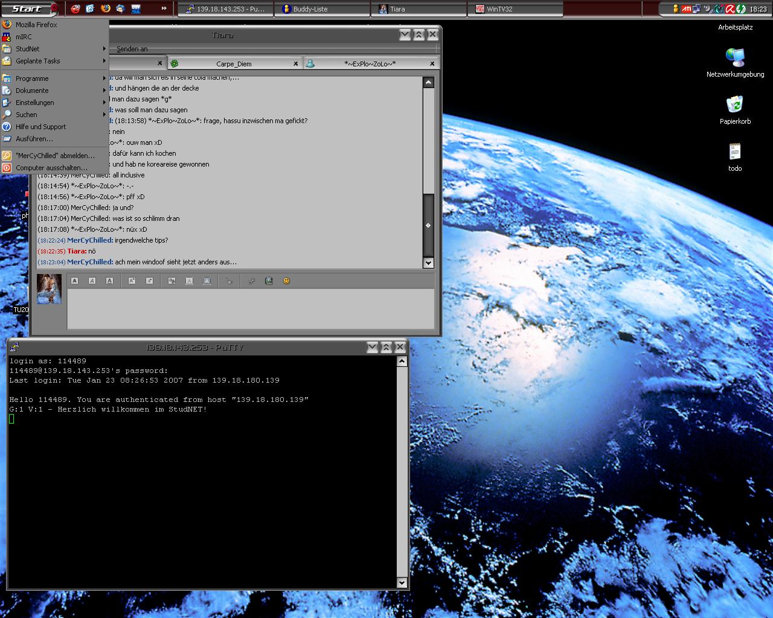Click Computer ausschalten... in Start menu
Image resolution: width=773 pixels, height=618 pixels.
pos(51,168)
